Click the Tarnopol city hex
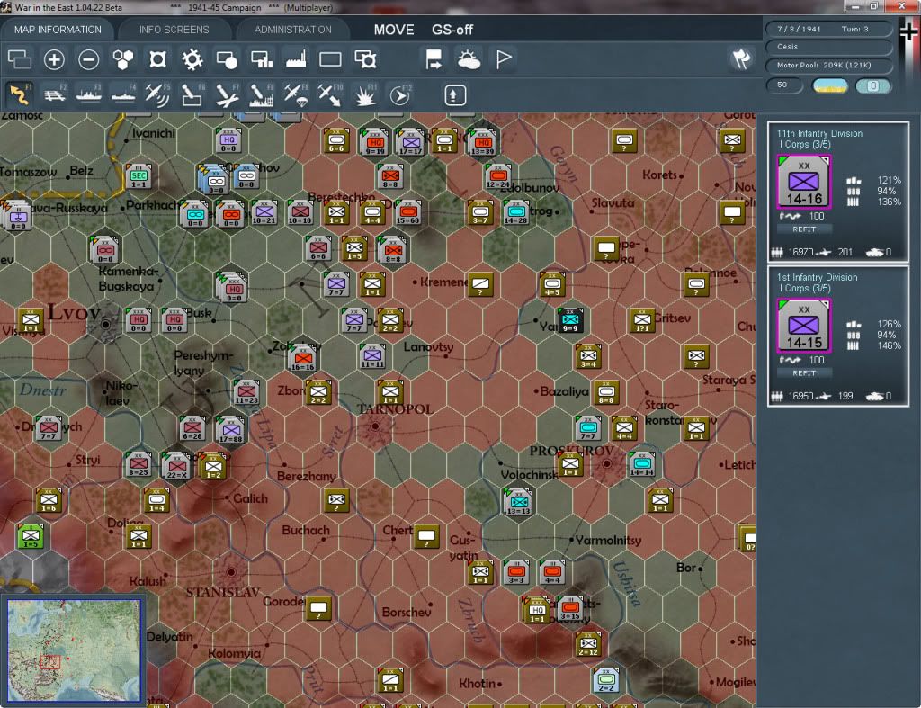The width and height of the screenshot is (921, 708). click(x=375, y=426)
